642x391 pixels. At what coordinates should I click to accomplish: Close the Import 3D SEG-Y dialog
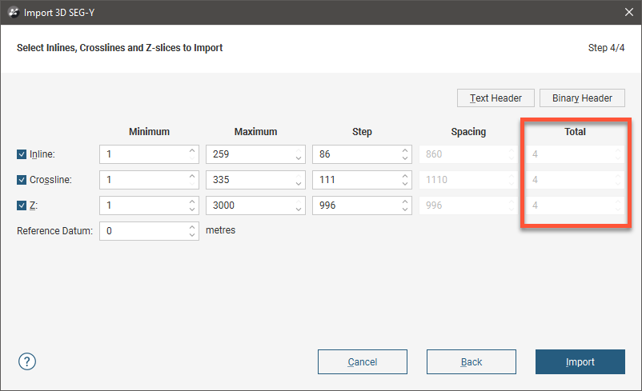[x=628, y=12]
